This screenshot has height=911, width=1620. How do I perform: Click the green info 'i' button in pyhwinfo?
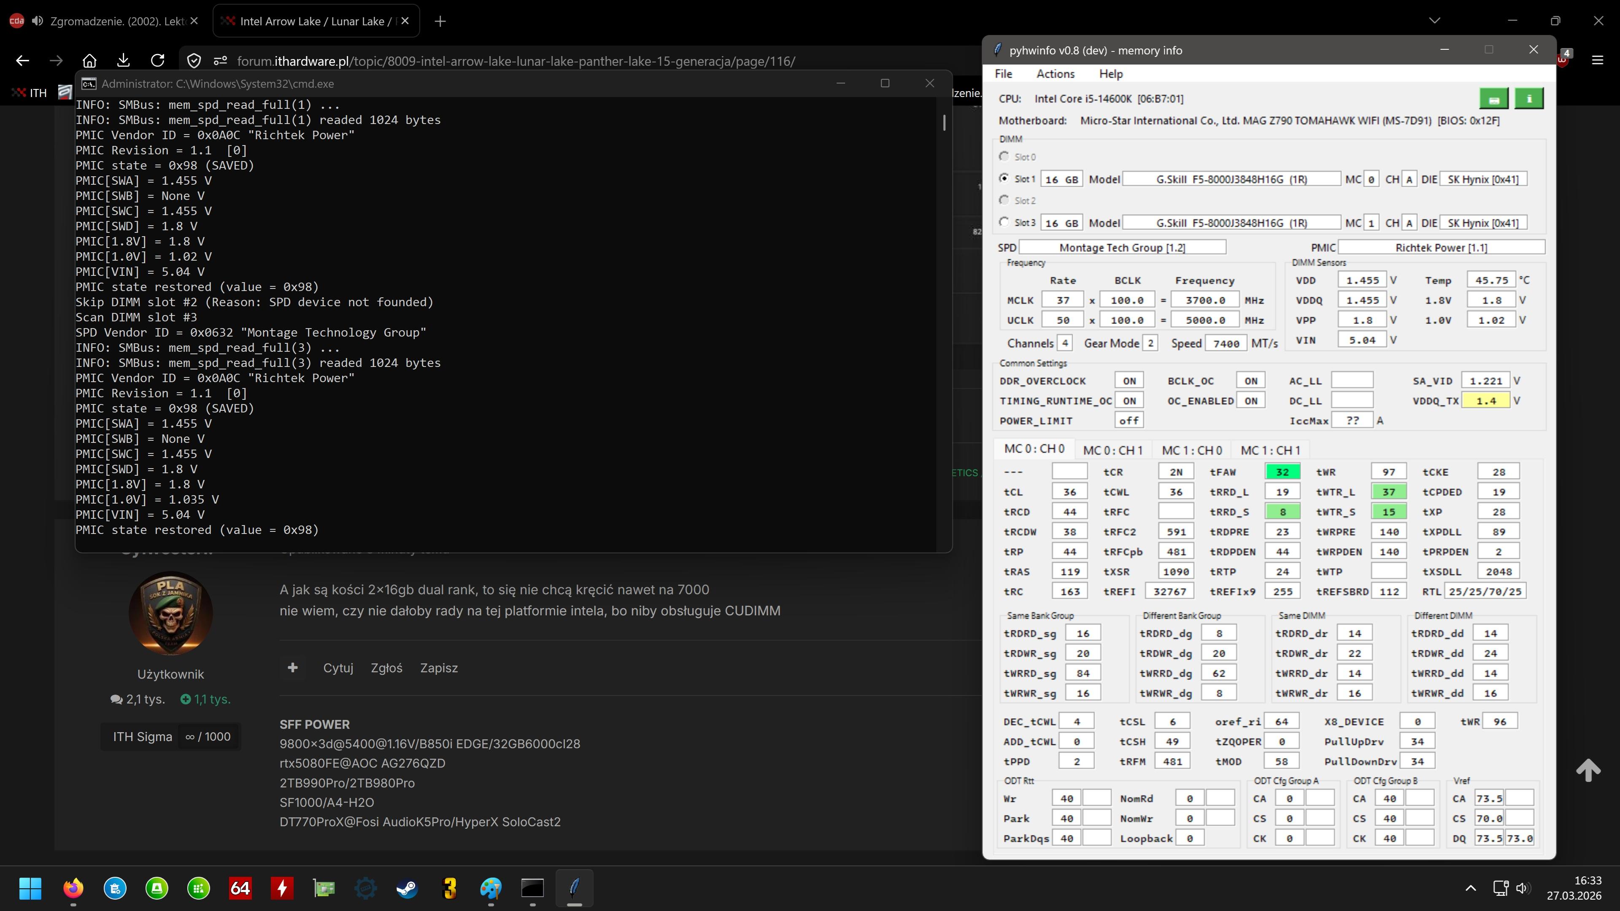click(x=1529, y=99)
